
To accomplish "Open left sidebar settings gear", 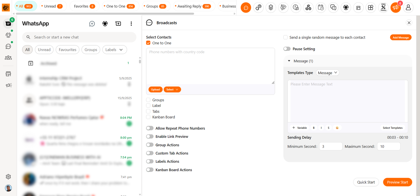I will point(8,177).
